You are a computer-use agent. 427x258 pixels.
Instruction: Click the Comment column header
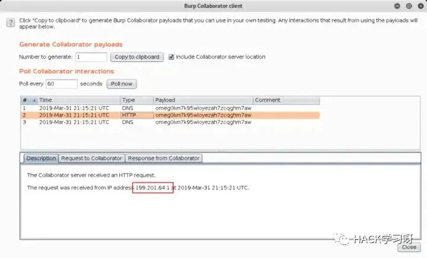[285, 100]
